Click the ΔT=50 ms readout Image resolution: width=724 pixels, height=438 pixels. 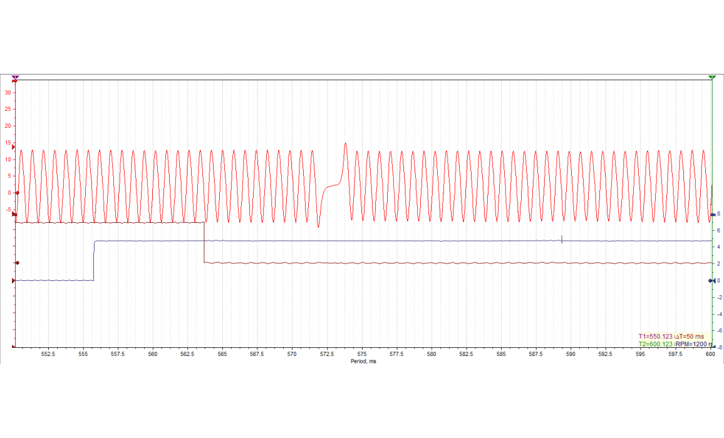[690, 337]
